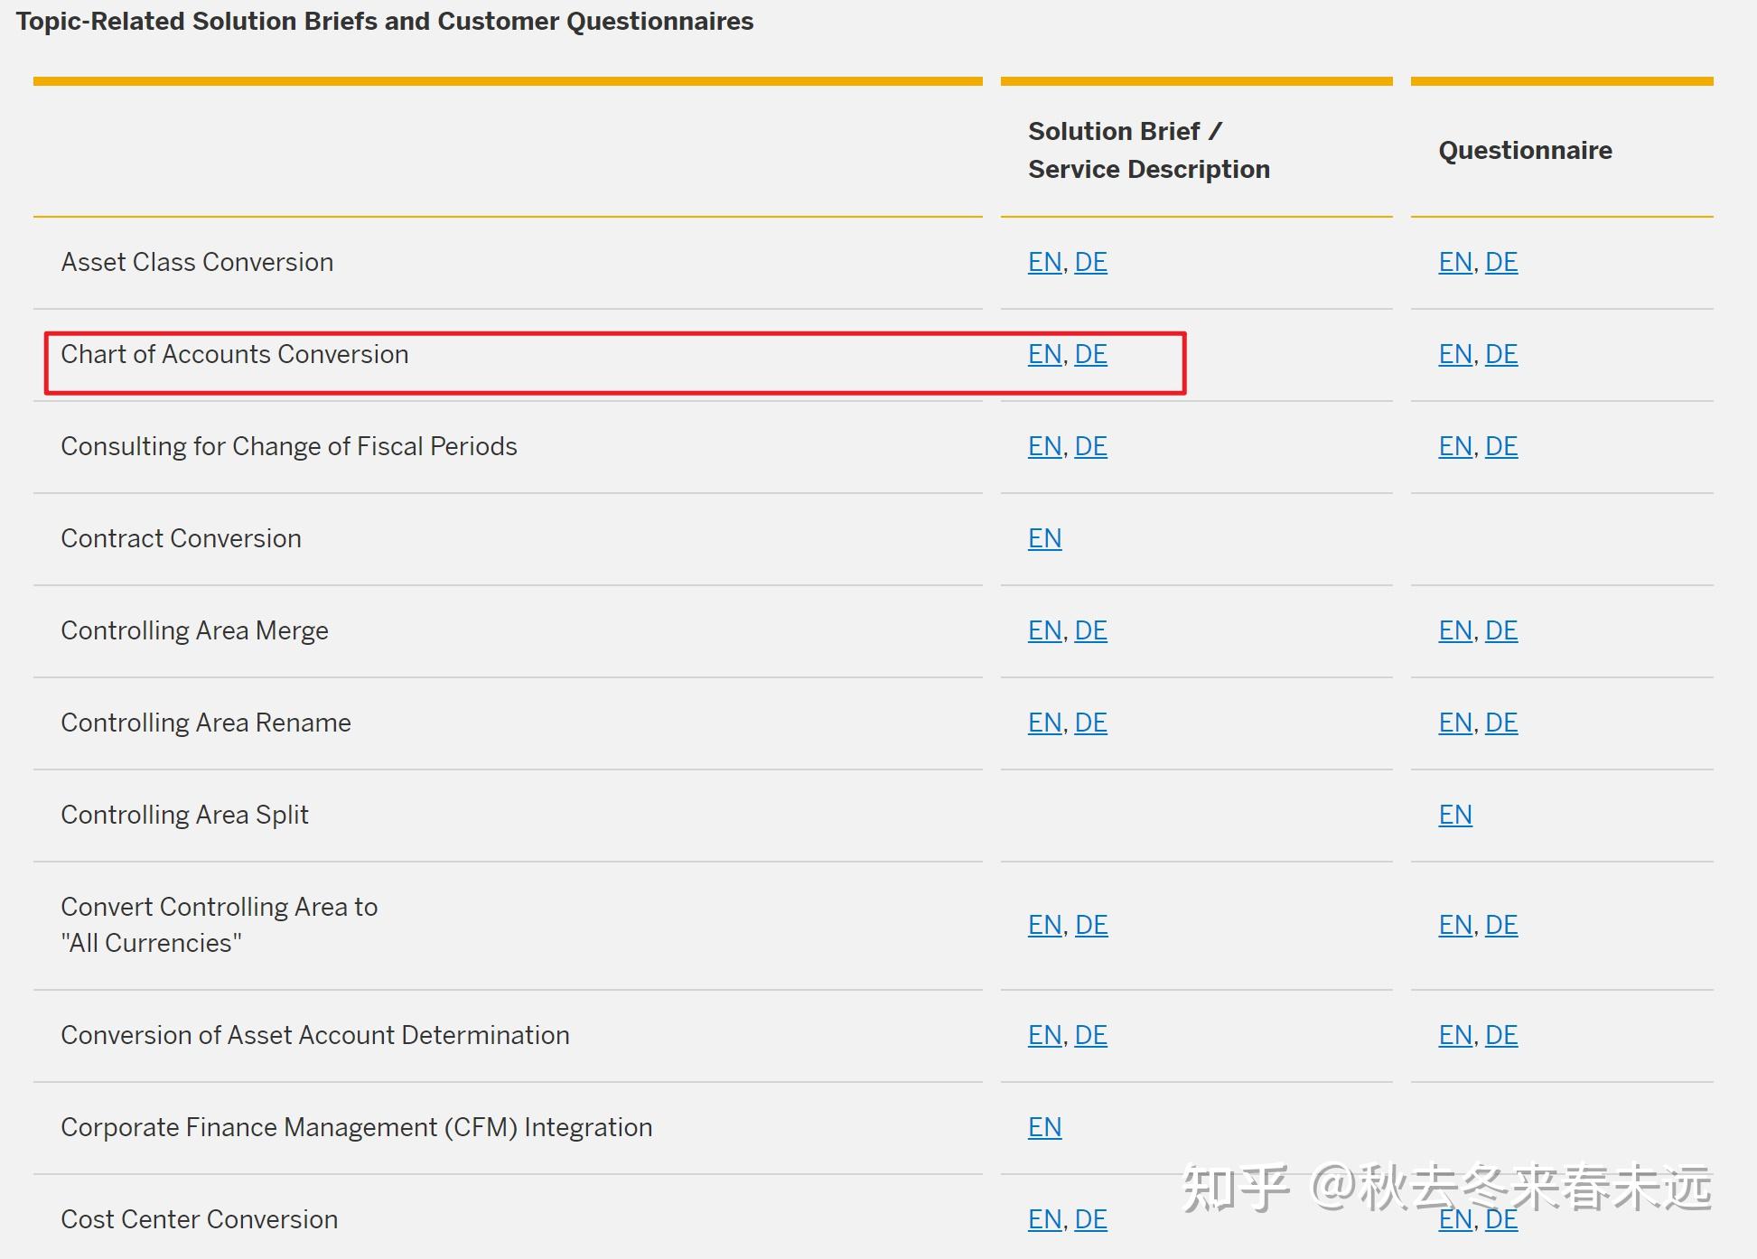This screenshot has width=1757, height=1259.
Task: Open the DE Questionnaire for Convert Controlling Area to All Currencies
Action: click(1500, 924)
